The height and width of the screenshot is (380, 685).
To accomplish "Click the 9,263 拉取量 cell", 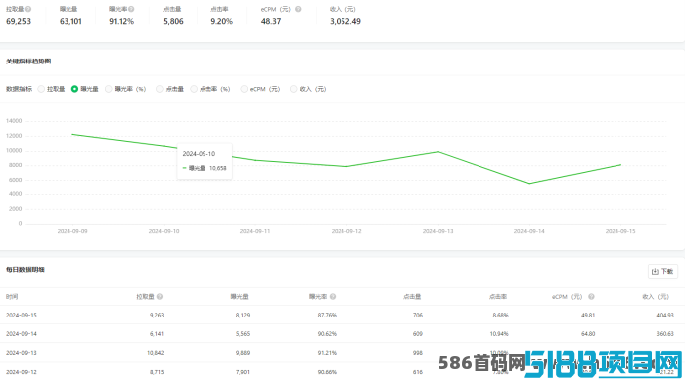I will coord(157,315).
